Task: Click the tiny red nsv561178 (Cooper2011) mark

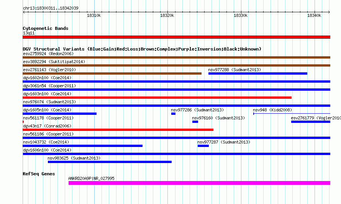Action: click(x=23, y=122)
